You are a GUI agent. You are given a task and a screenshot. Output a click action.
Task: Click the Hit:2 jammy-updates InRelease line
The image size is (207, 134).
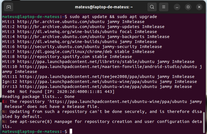pyautogui.click(x=83, y=27)
